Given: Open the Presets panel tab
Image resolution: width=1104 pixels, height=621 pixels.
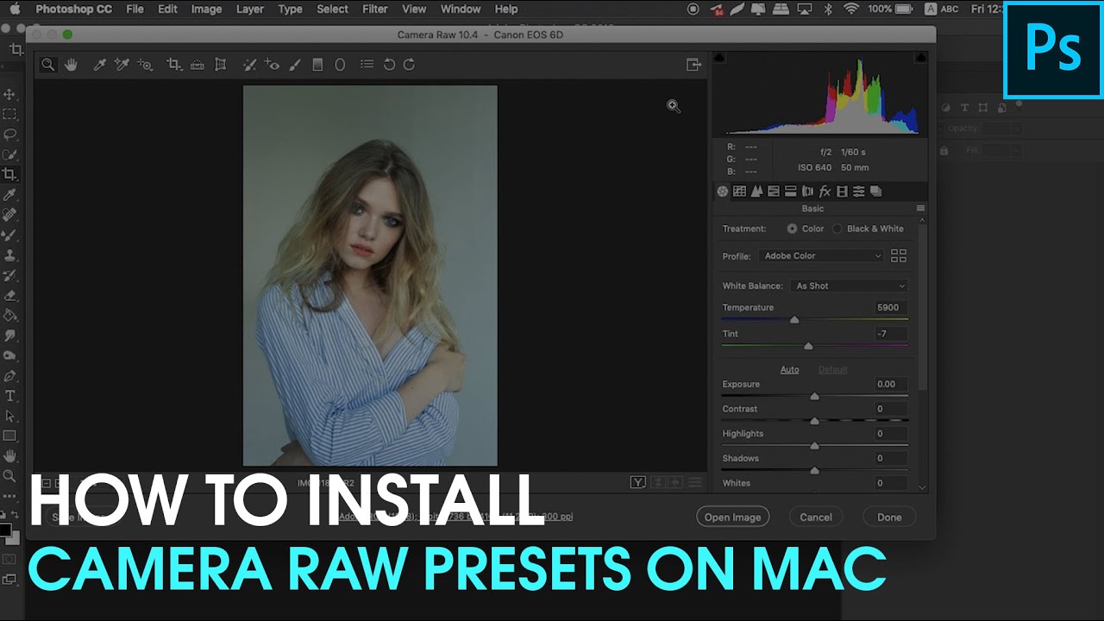Looking at the screenshot, I should 859,191.
